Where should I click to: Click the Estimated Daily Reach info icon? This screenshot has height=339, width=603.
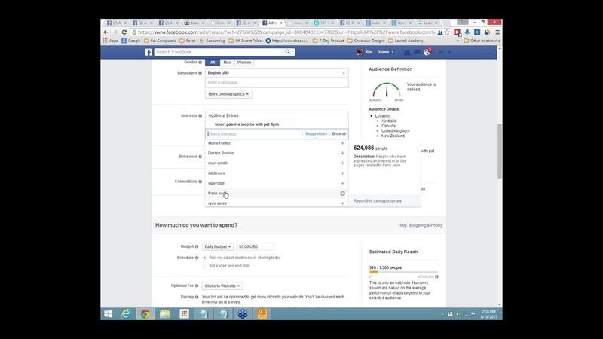pyautogui.click(x=436, y=276)
